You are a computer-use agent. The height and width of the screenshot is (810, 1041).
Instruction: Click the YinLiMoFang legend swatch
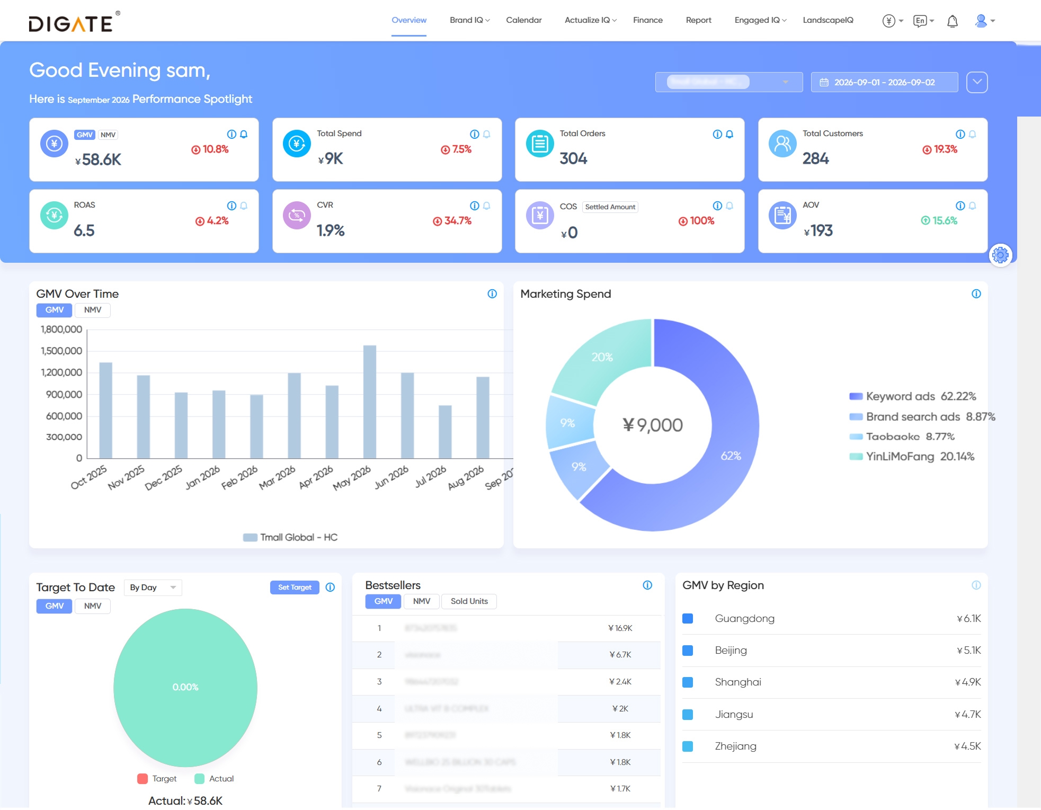pyautogui.click(x=856, y=457)
